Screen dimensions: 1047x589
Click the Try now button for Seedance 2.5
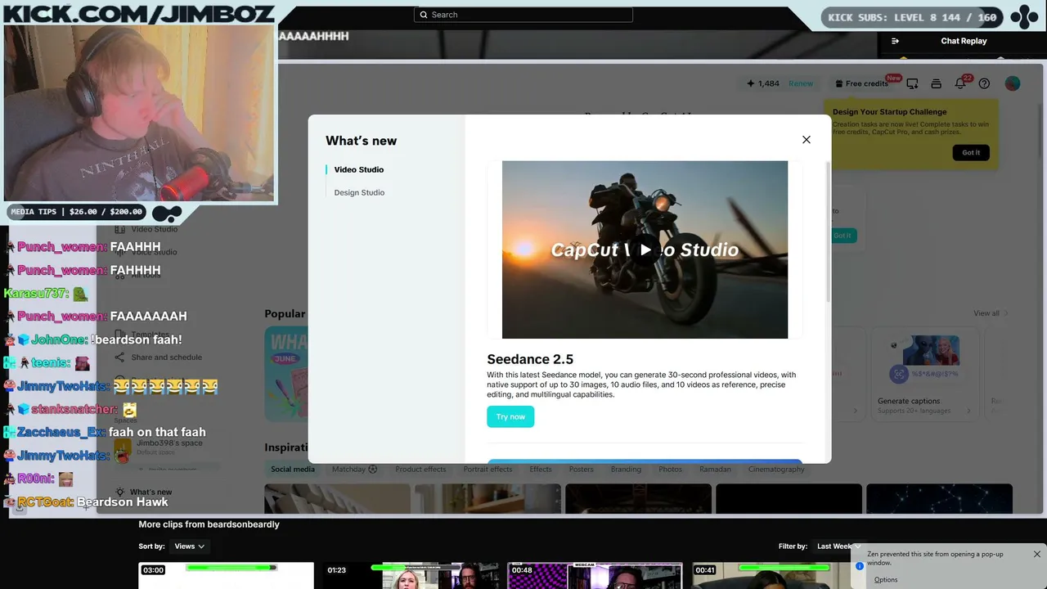pos(510,416)
